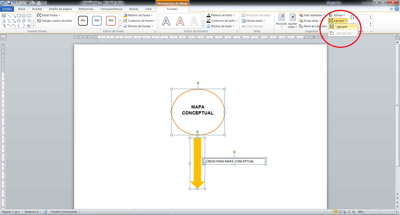Select the down block arrow shape
Image resolution: width=400 pixels, height=215 pixels.
pyautogui.click(x=24, y=20)
